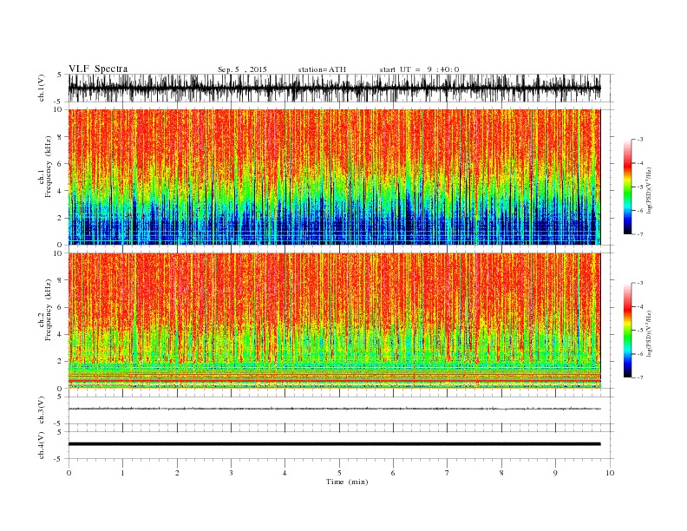Click the ch.1 PSD color bar
Viewport: 687px width, 531px height.
point(627,187)
